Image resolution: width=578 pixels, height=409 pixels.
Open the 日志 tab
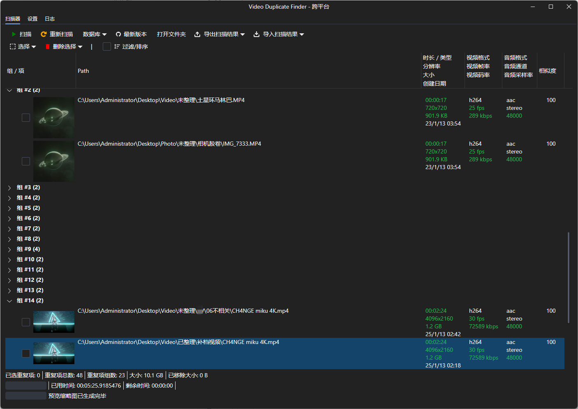click(x=50, y=19)
